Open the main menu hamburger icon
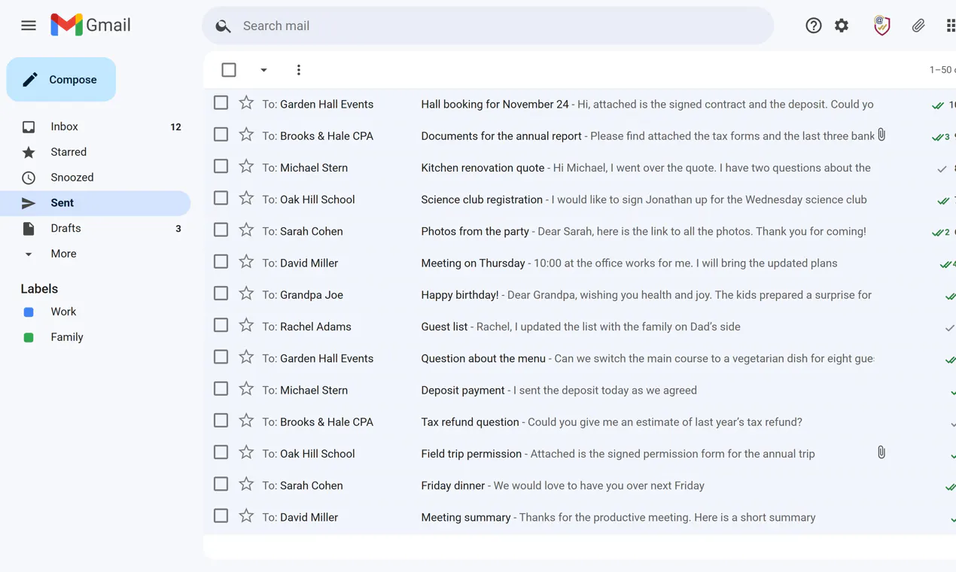Screen dimensions: 956x572 pos(29,26)
